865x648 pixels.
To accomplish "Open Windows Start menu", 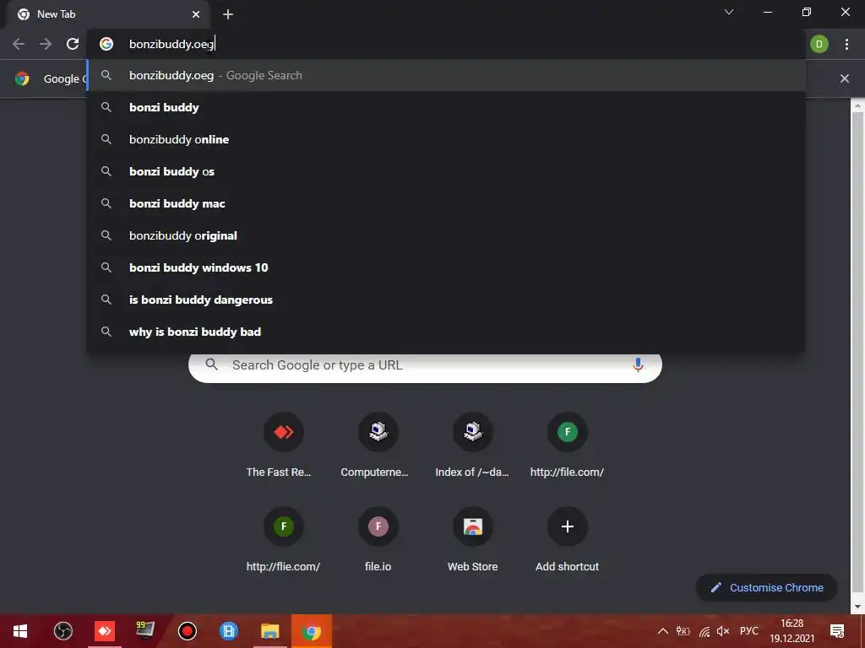I will click(x=20, y=631).
